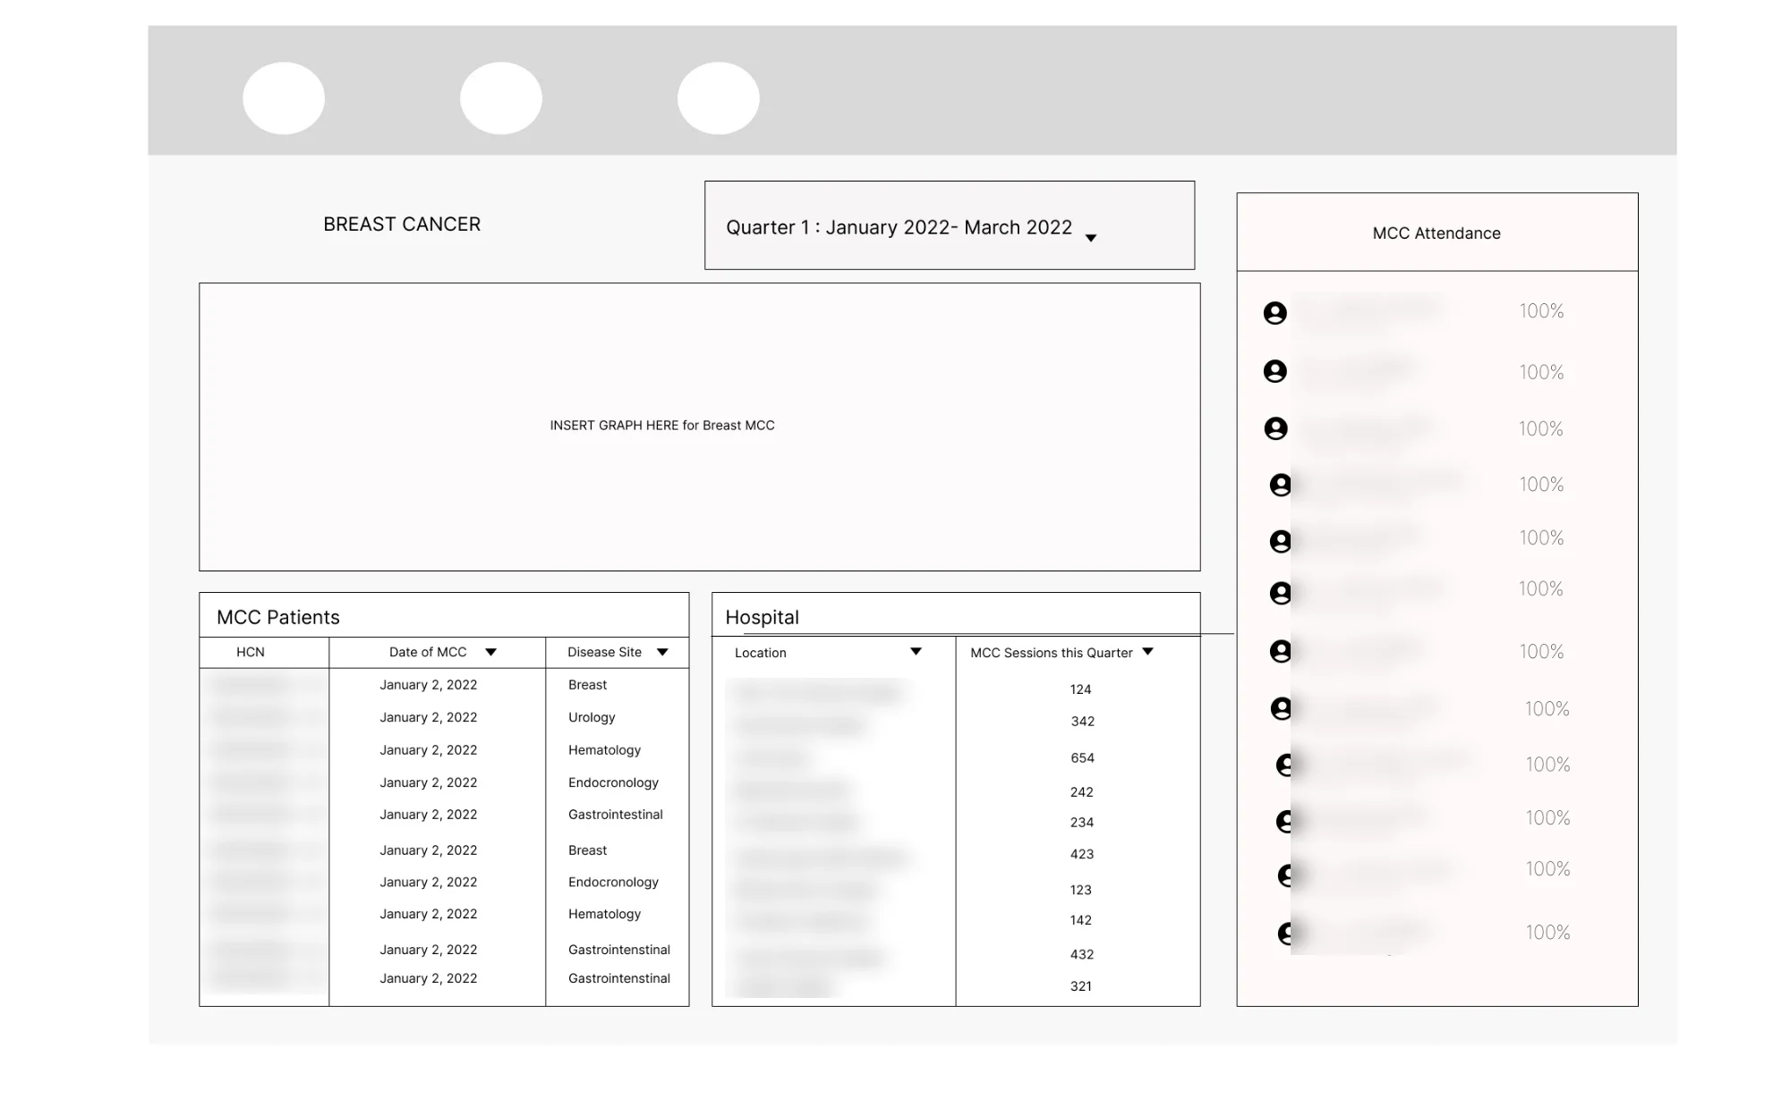Select the topmost user avatar in MCC Attendance
Image resolution: width=1790 pixels, height=1099 pixels.
1275,313
